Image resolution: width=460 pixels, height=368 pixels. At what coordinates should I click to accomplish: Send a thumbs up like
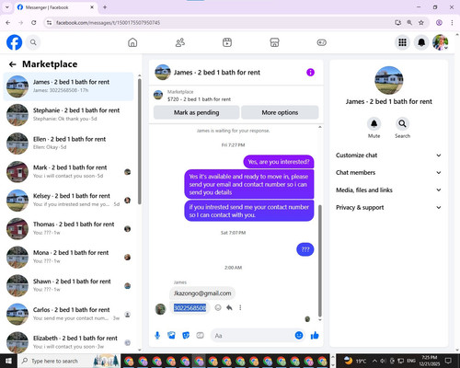(x=315, y=336)
